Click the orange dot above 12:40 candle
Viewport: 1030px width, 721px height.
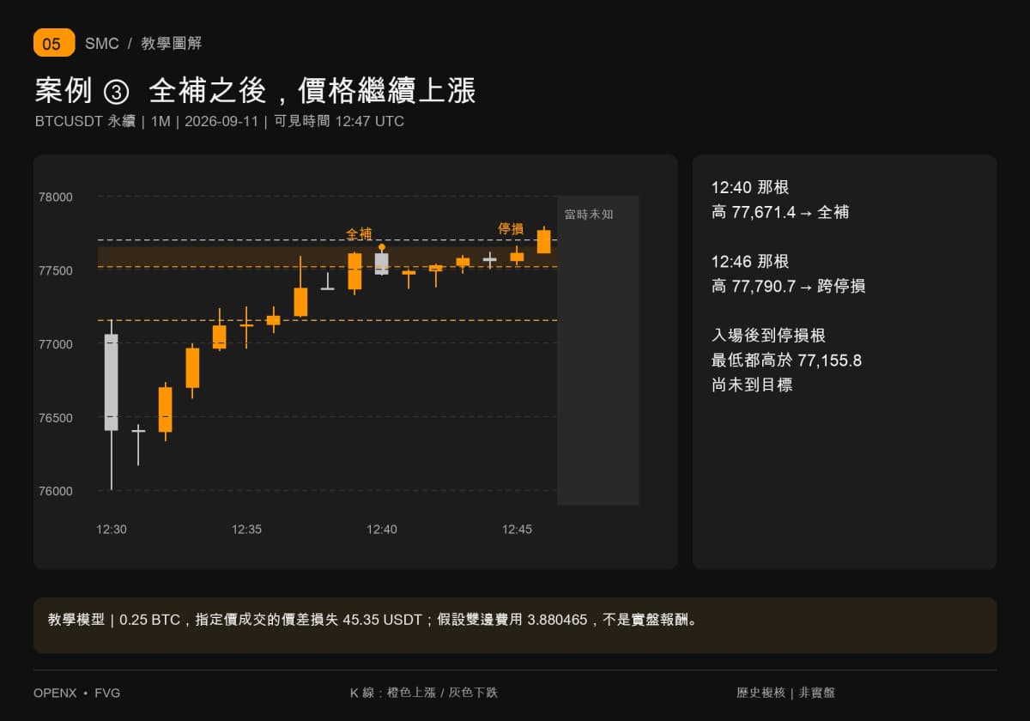click(382, 247)
